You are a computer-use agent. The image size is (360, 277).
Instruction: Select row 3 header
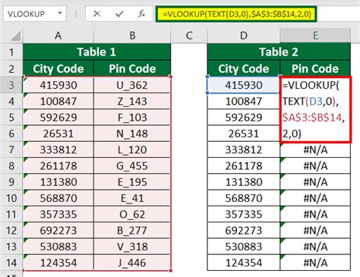(11, 85)
